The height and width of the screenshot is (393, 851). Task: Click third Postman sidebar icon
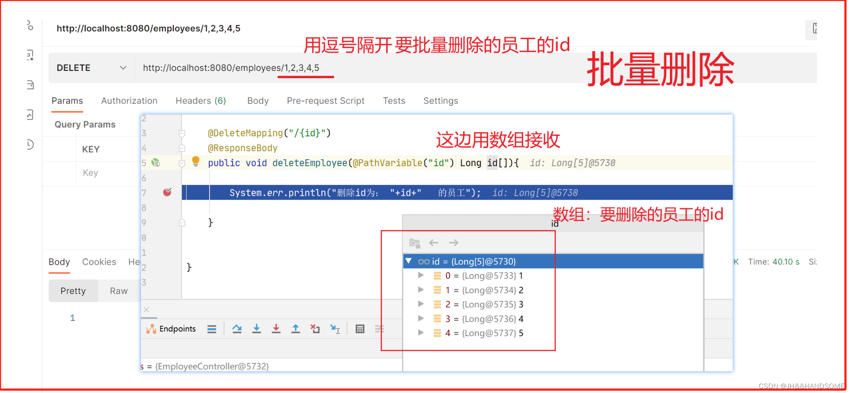click(x=30, y=85)
